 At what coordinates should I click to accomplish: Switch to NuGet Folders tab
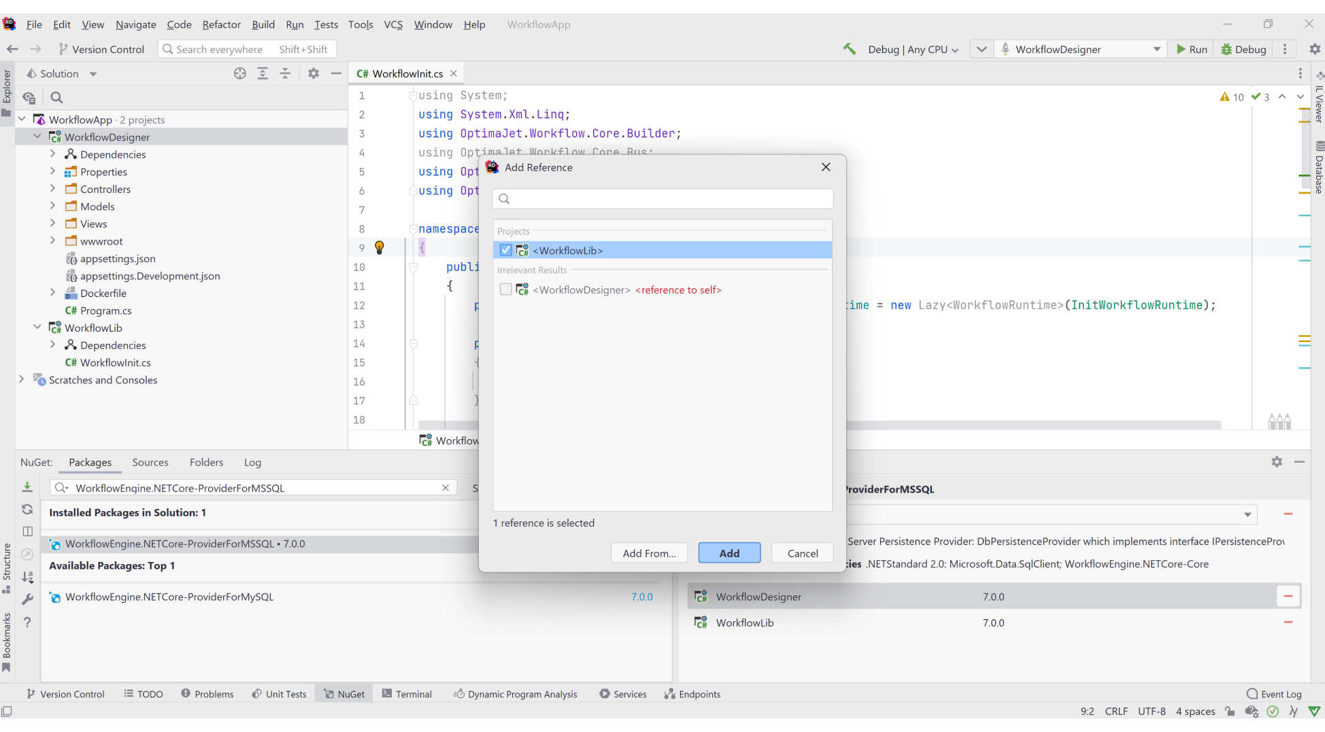pyautogui.click(x=206, y=462)
